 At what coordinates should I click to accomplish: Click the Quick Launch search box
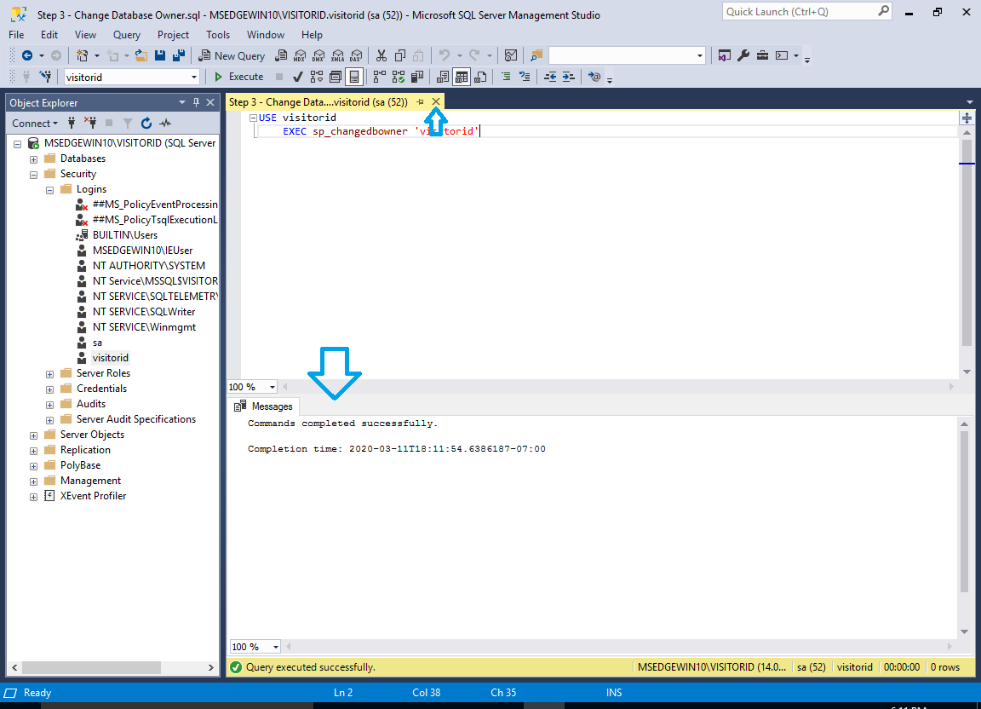(x=799, y=12)
